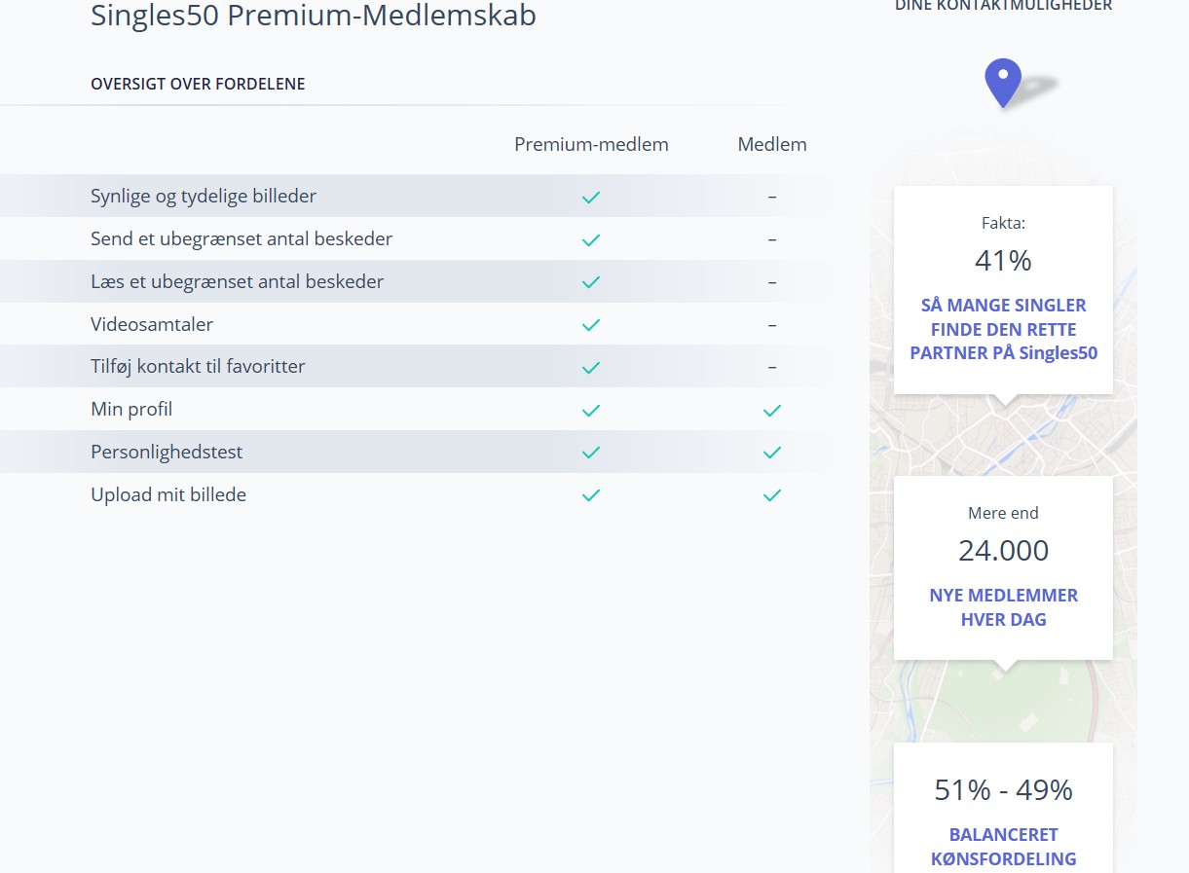Click Premium checkmark for Send et ubegrænset antal beskeder
This screenshot has width=1189, height=873.
coord(591,239)
